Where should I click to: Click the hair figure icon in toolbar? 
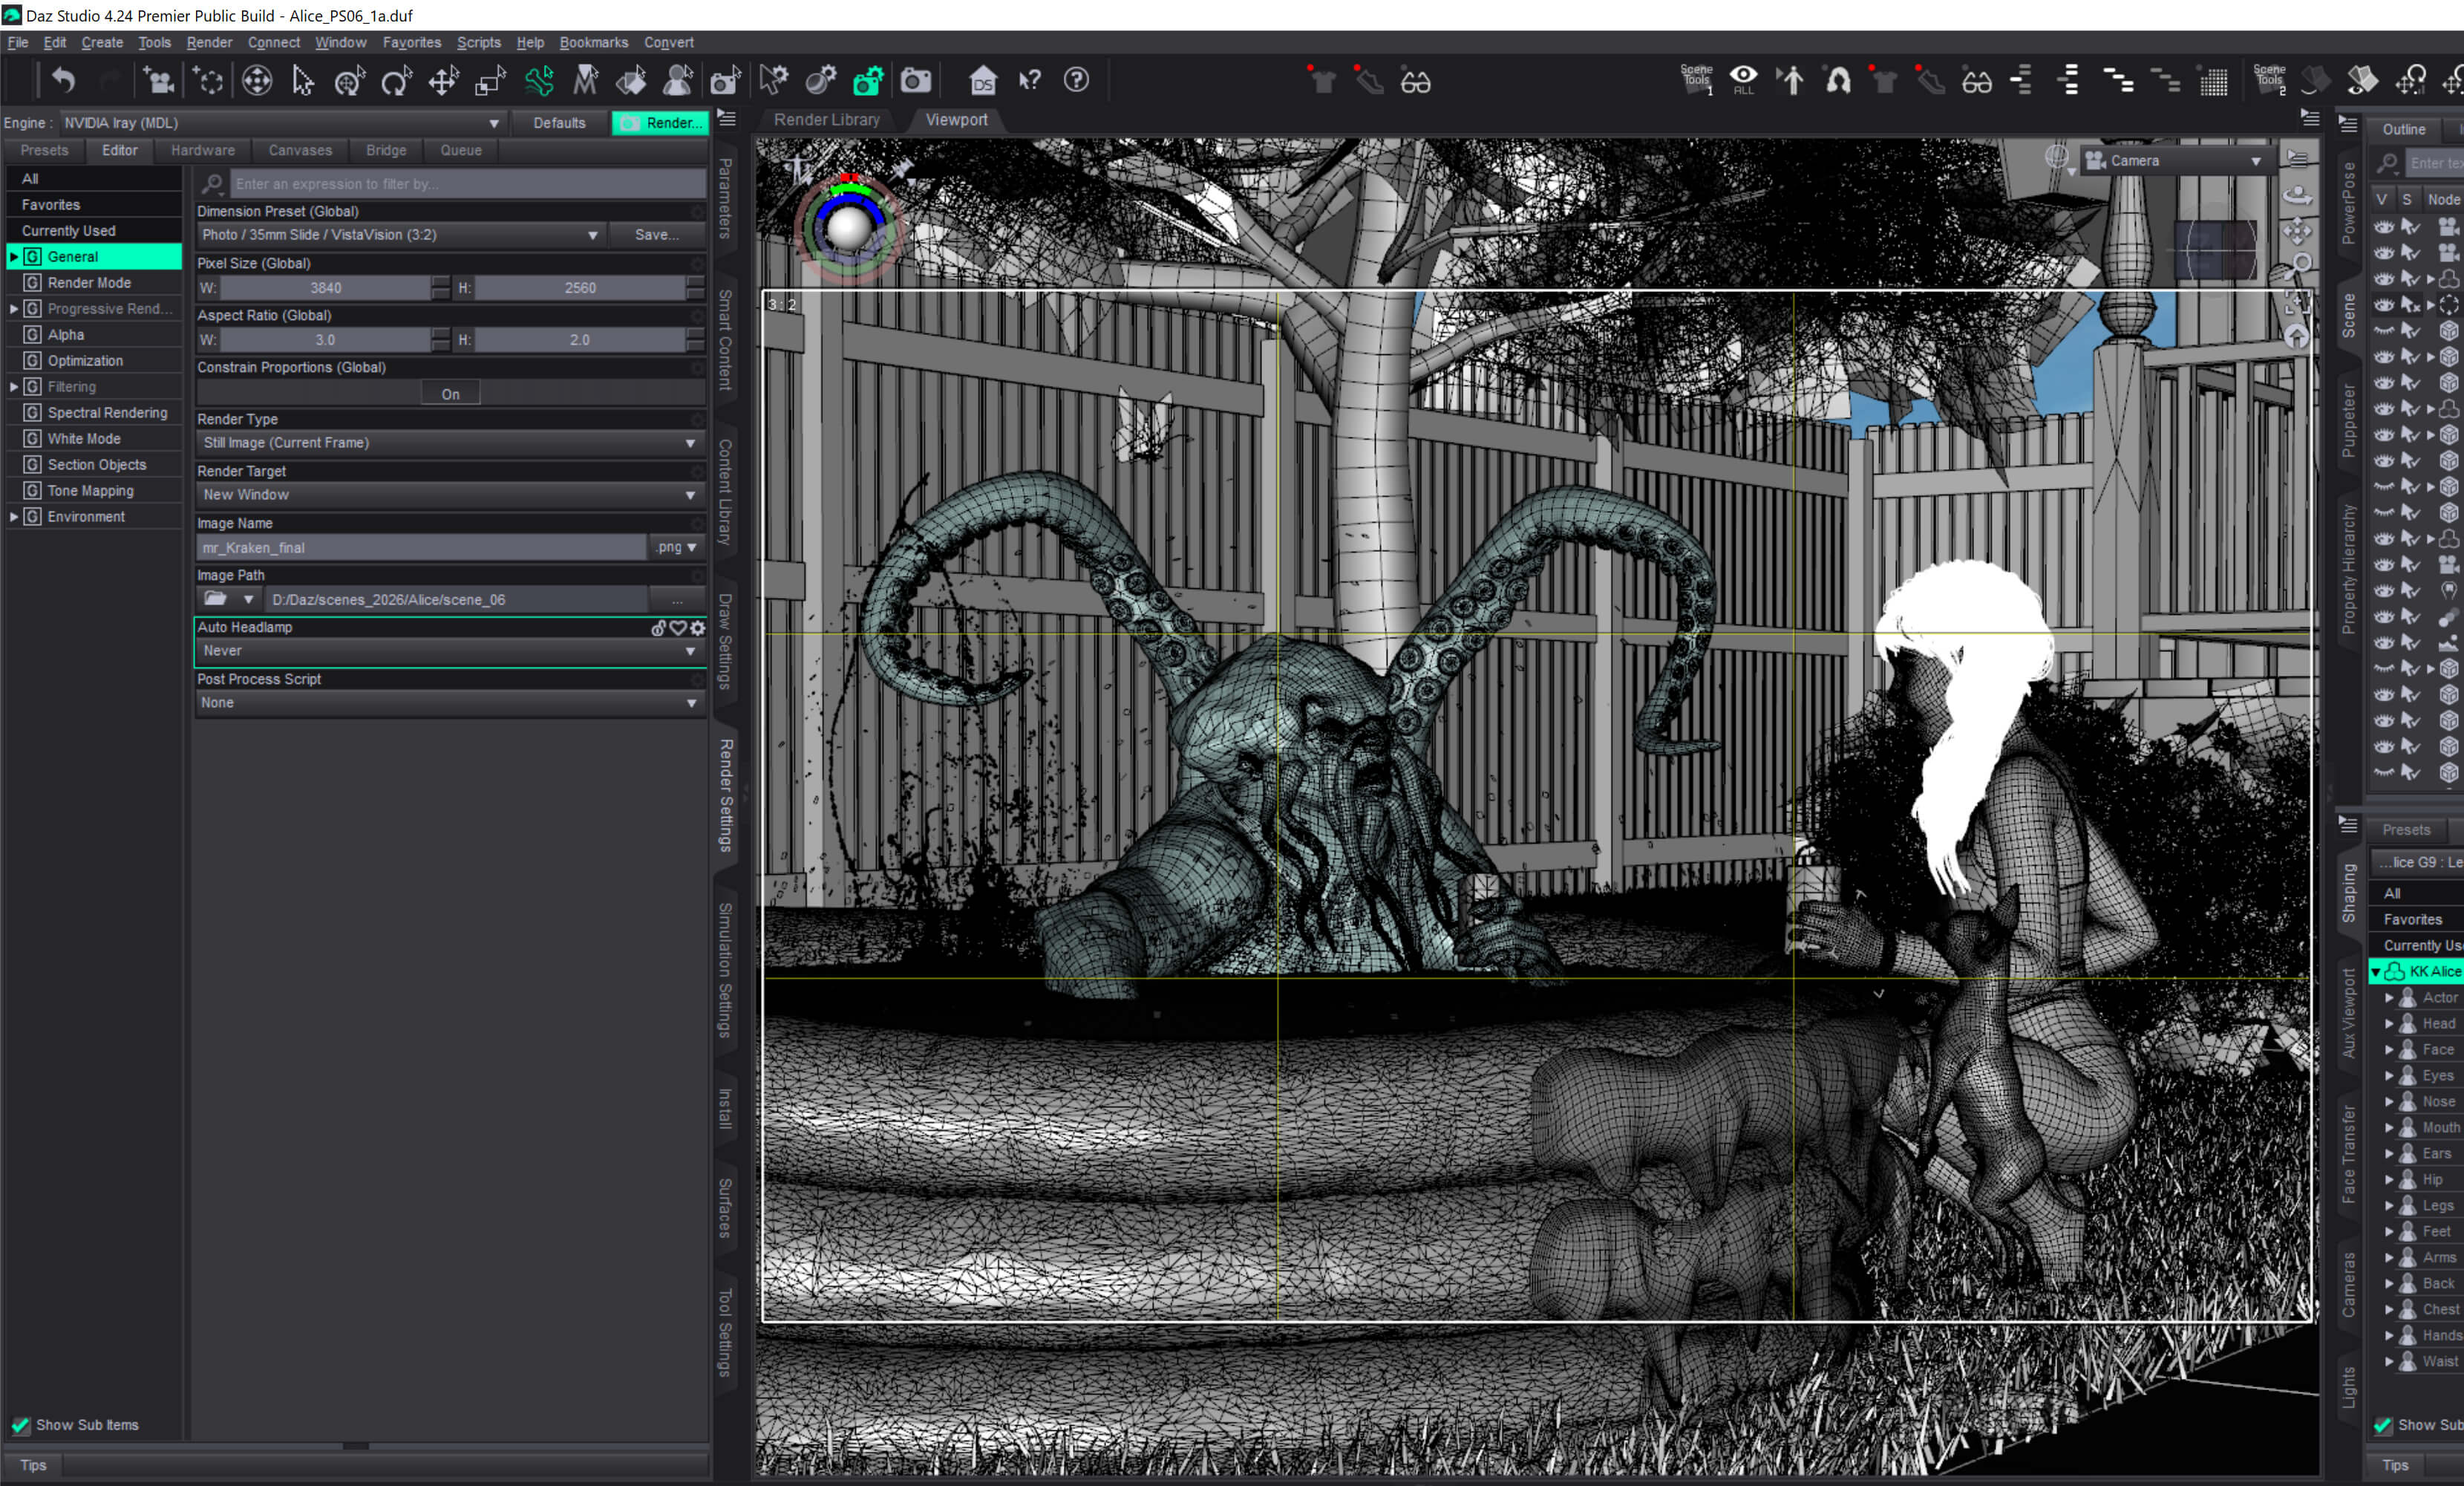pos(1838,80)
